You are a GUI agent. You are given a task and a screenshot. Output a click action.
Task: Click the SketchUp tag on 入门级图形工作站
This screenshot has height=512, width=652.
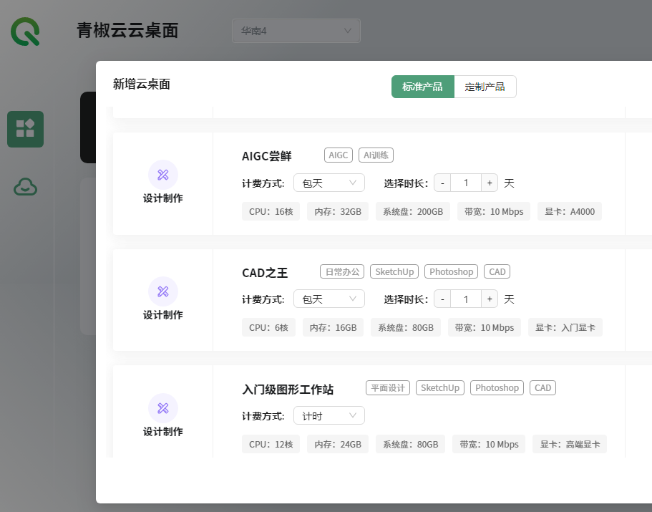440,388
